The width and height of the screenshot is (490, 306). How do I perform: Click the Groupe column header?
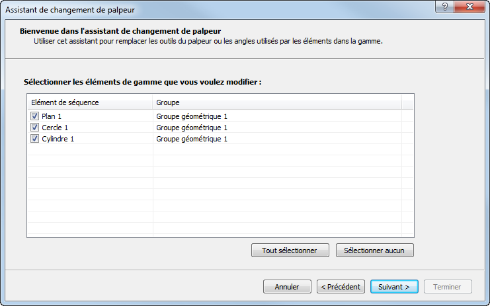[276, 102]
